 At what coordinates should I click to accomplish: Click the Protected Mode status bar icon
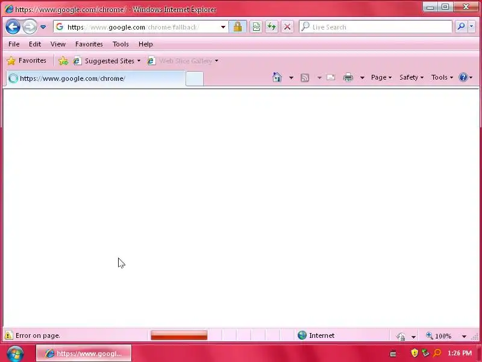(x=401, y=336)
